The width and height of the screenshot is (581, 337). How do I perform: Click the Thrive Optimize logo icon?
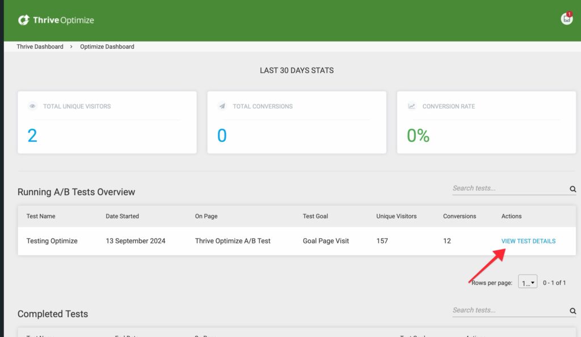click(23, 20)
